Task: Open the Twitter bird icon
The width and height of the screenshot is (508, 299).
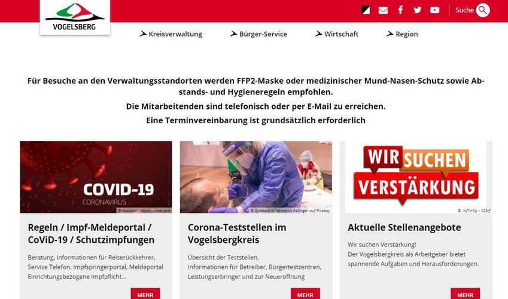Action: [x=417, y=10]
